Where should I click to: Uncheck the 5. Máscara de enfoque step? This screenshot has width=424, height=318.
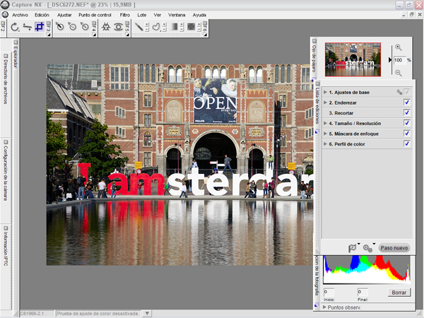click(x=407, y=134)
